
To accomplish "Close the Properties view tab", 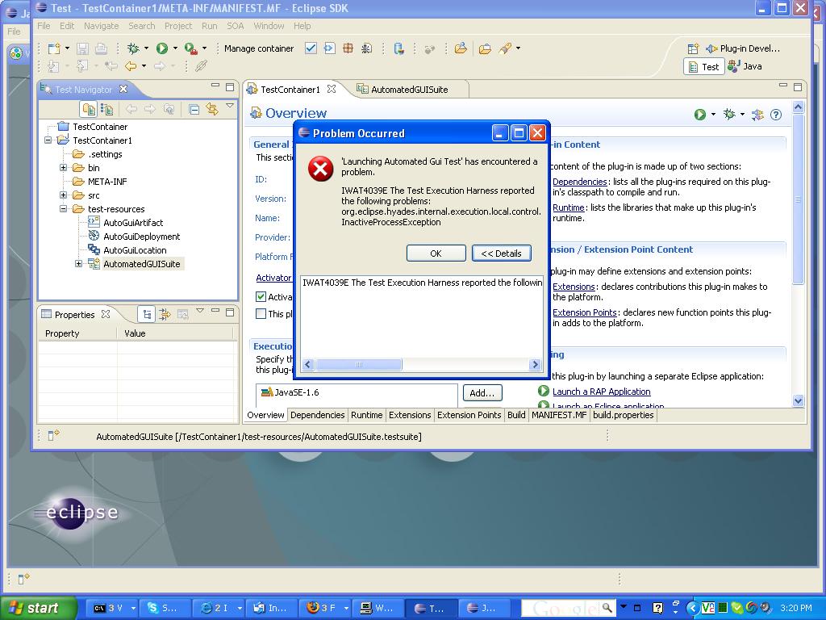I will [106, 314].
